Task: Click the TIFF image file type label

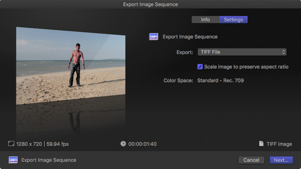Action: tap(279, 144)
